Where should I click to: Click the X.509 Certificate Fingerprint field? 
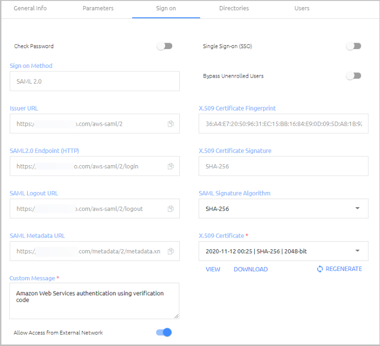coord(284,124)
